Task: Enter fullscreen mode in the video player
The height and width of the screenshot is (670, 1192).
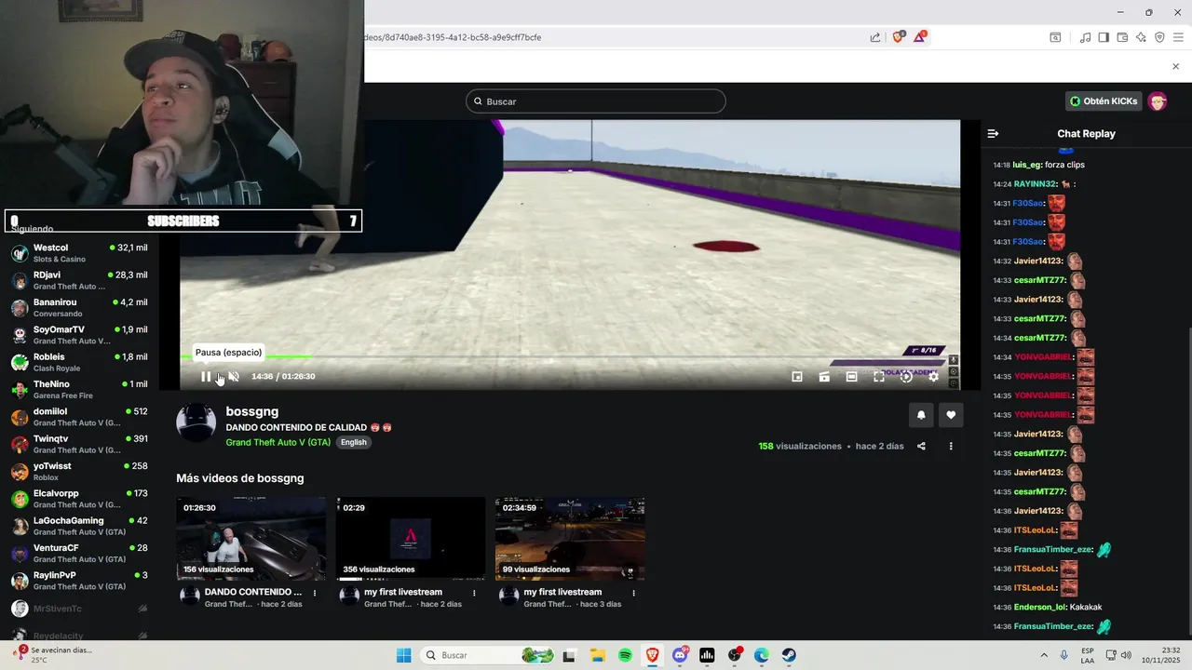Action: tap(878, 376)
